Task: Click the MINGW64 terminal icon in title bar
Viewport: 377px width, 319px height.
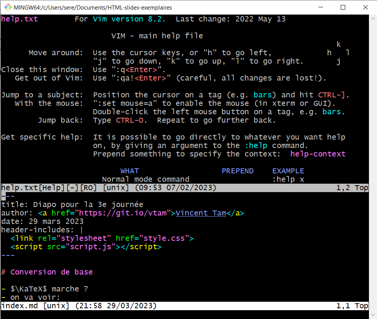Action: [7, 7]
